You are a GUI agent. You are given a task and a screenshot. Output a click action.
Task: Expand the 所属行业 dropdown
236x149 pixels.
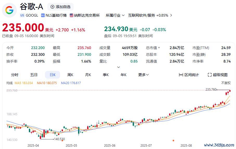pyautogui.click(x=115, y=15)
